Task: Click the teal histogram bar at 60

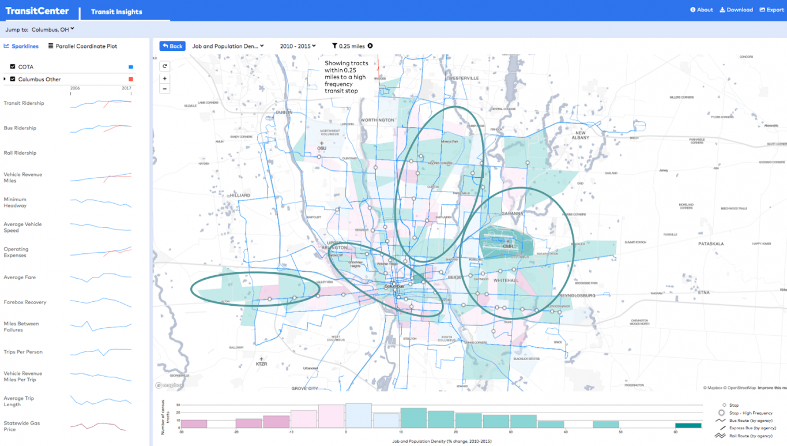Action: coord(688,426)
